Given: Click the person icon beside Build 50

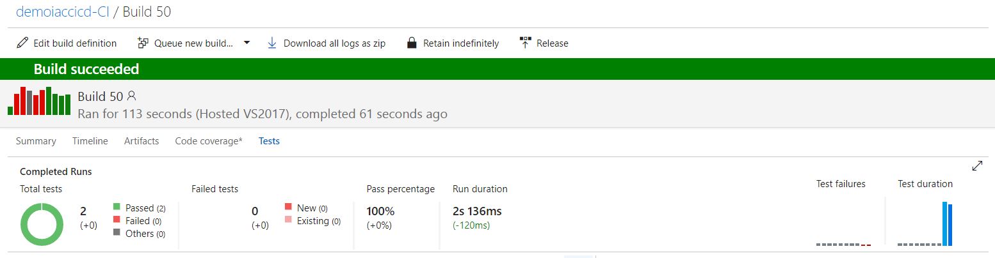Looking at the screenshot, I should [132, 96].
